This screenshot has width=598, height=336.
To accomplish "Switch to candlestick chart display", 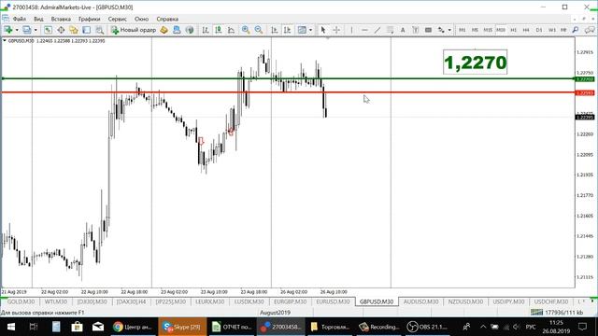I will click(x=219, y=30).
